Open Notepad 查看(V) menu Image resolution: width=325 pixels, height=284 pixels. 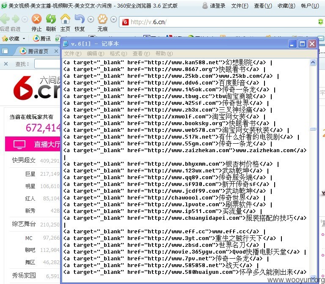pyautogui.click(x=141, y=54)
